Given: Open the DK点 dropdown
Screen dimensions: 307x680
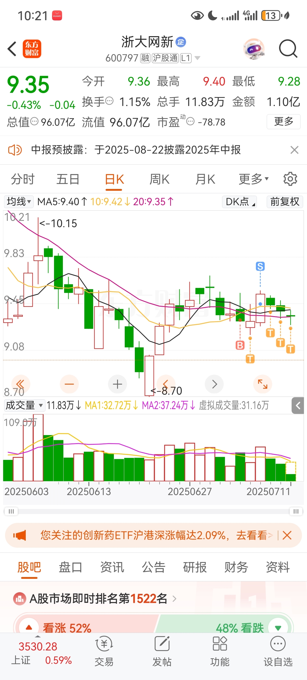Looking at the screenshot, I should tap(240, 202).
